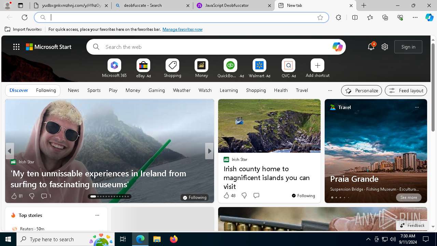Screen dimensions: 437x246
Task: Dislike the Ireland experiences article
Action: point(32,196)
